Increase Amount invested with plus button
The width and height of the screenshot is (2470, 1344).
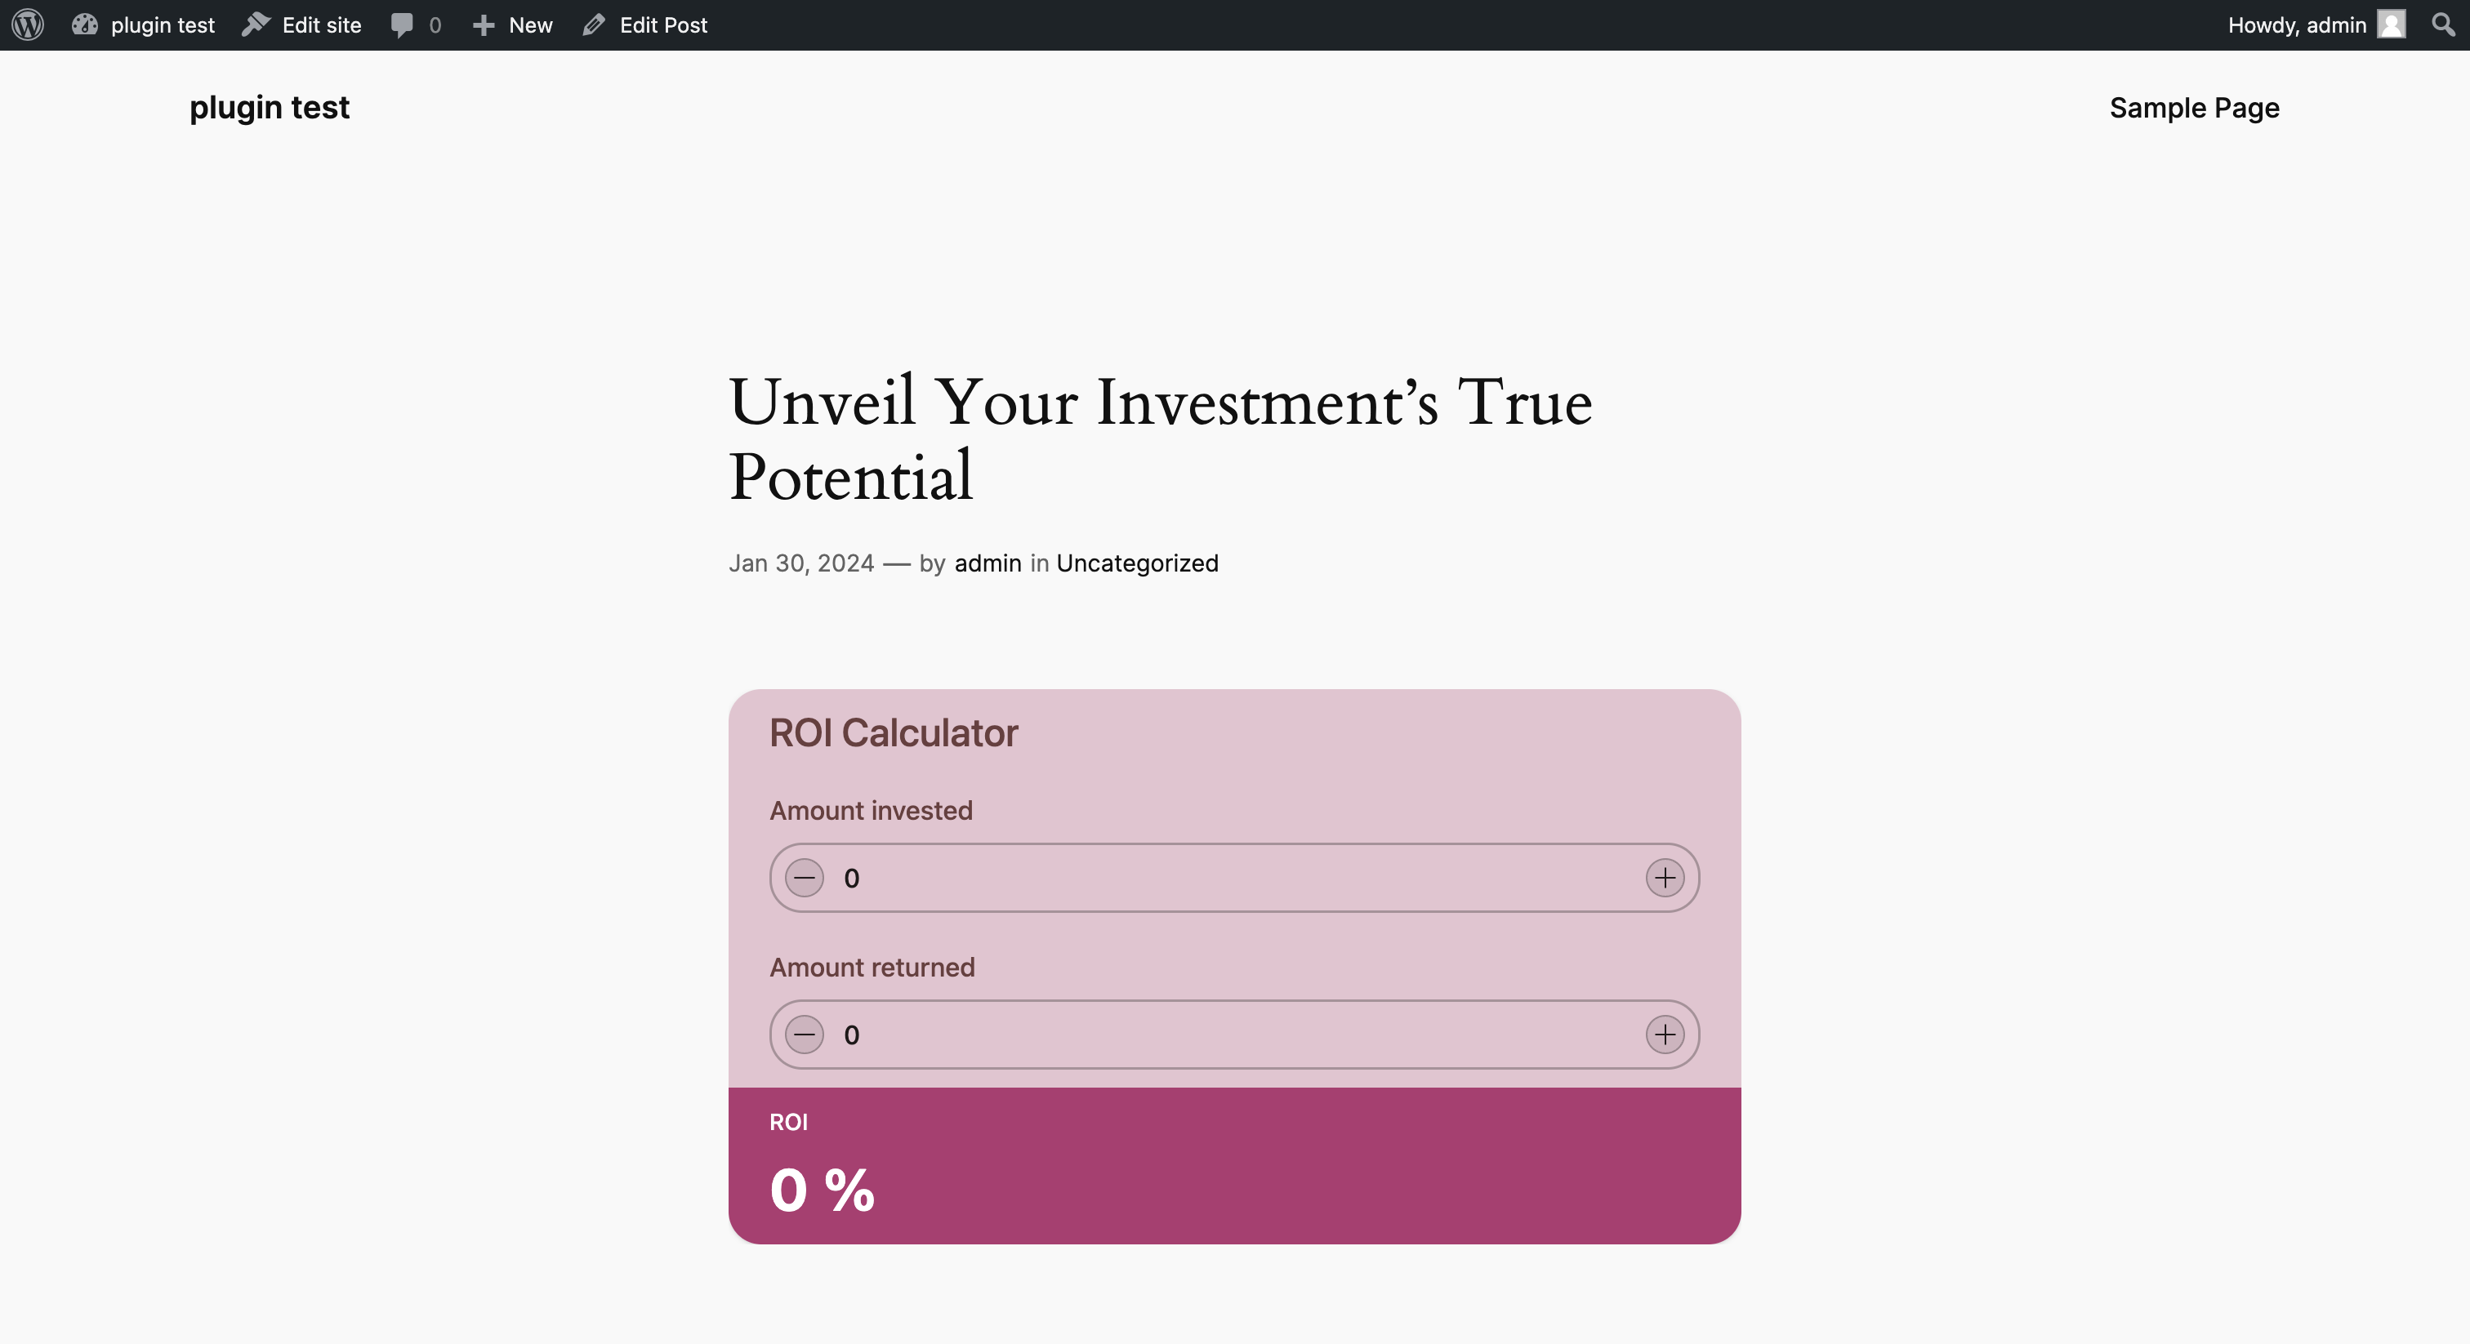(x=1665, y=877)
